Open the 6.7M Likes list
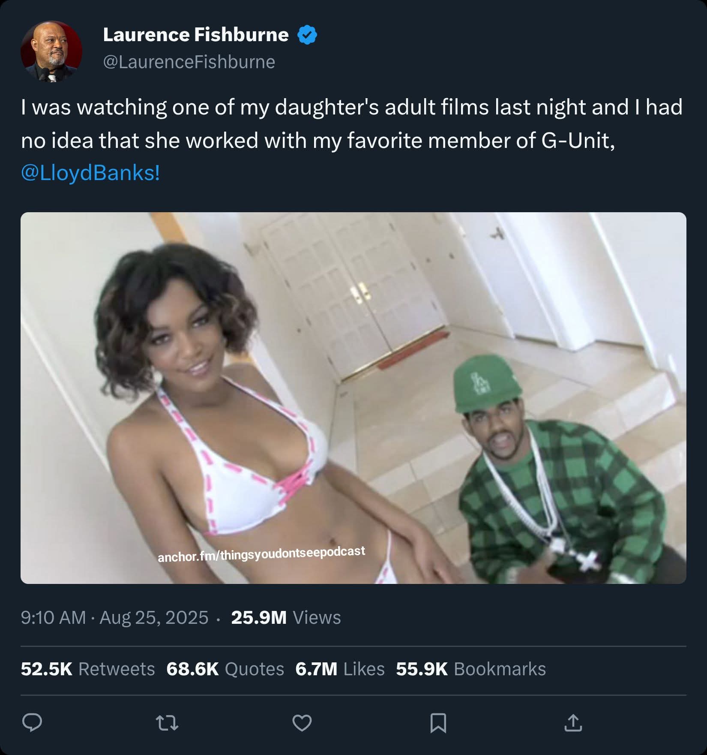Viewport: 707px width, 755px height. [x=340, y=669]
